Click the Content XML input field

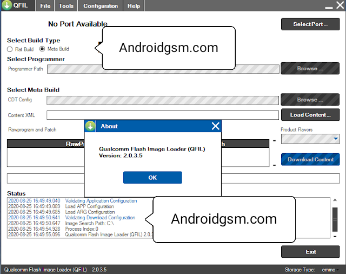coord(163,115)
